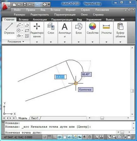Click the Свойства color wheel
Screen dimensions: 137x141
click(x=92, y=26)
